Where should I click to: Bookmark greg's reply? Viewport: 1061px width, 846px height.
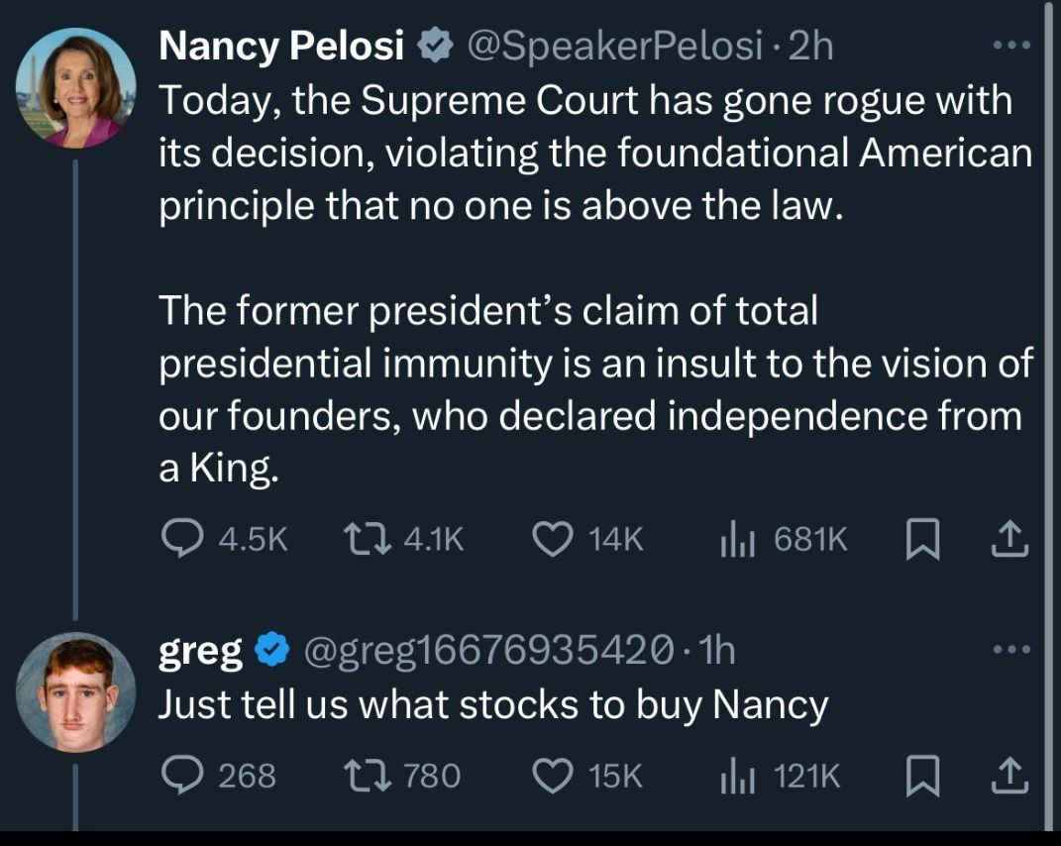(922, 776)
